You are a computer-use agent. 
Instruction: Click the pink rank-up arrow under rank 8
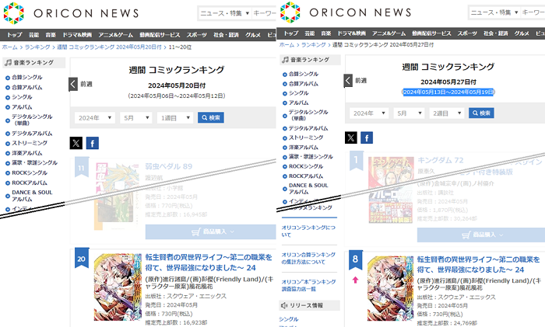[x=355, y=280]
